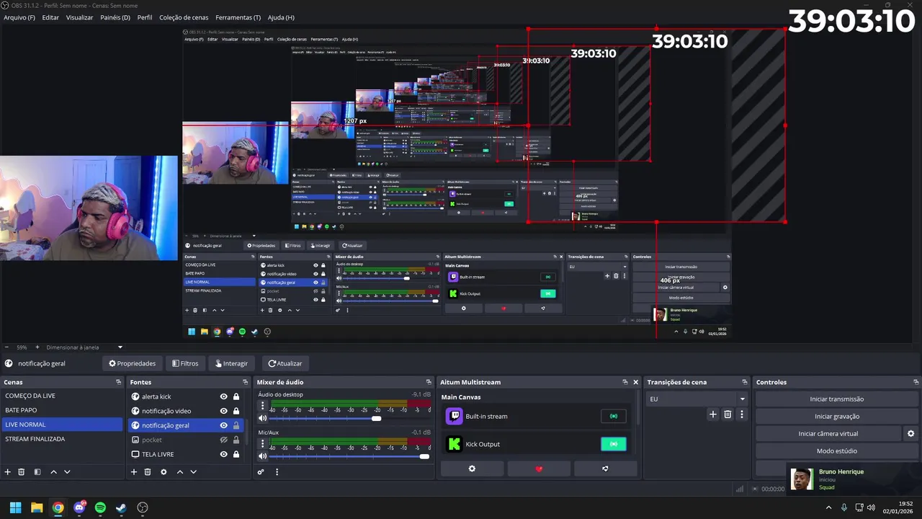922x519 pixels.
Task: Add a new source in Fontes
Action: click(133, 472)
